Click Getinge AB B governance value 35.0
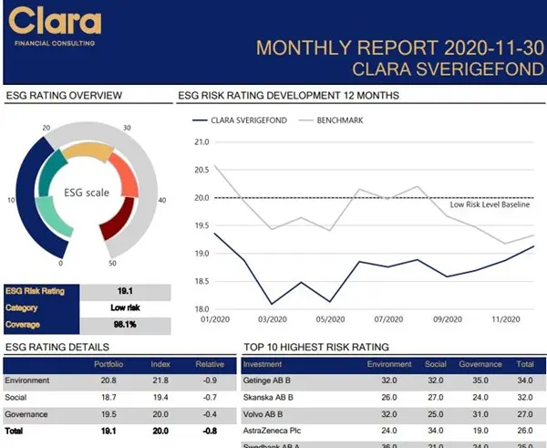Screen dimensions: 547x448 click(480, 380)
